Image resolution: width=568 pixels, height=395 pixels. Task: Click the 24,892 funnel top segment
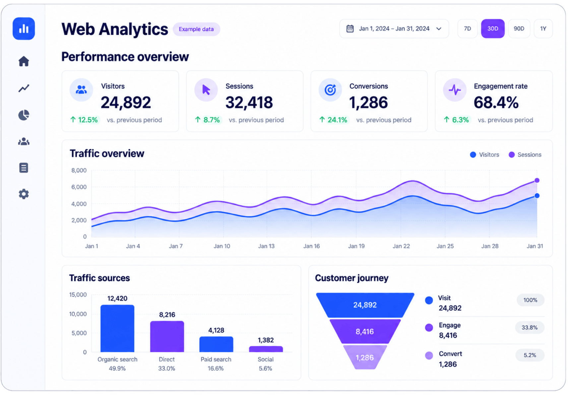[x=365, y=305]
